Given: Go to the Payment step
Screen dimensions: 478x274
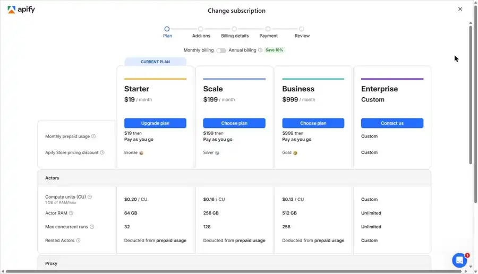Looking at the screenshot, I should pos(268,32).
